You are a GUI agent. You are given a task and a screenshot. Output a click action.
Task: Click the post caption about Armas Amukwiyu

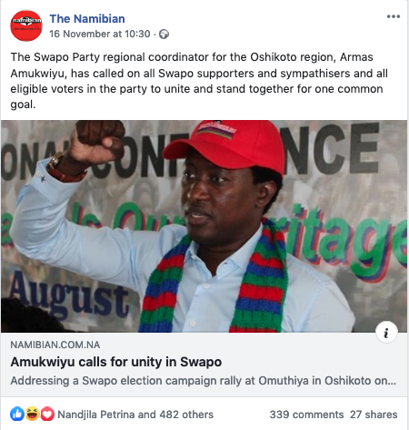[199, 81]
